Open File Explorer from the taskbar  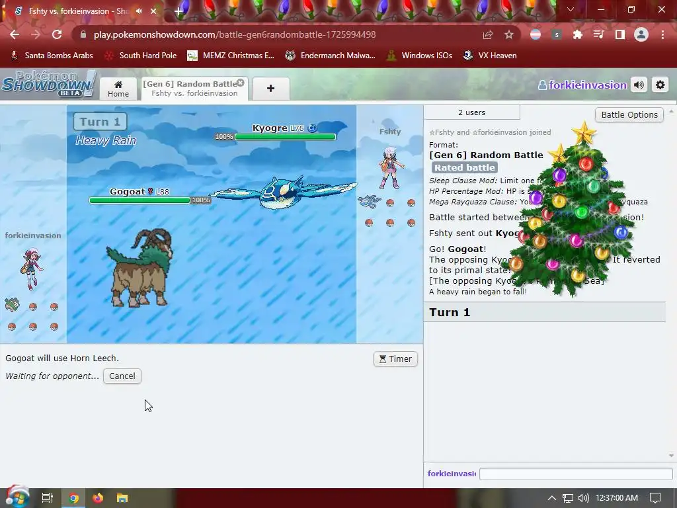(122, 498)
